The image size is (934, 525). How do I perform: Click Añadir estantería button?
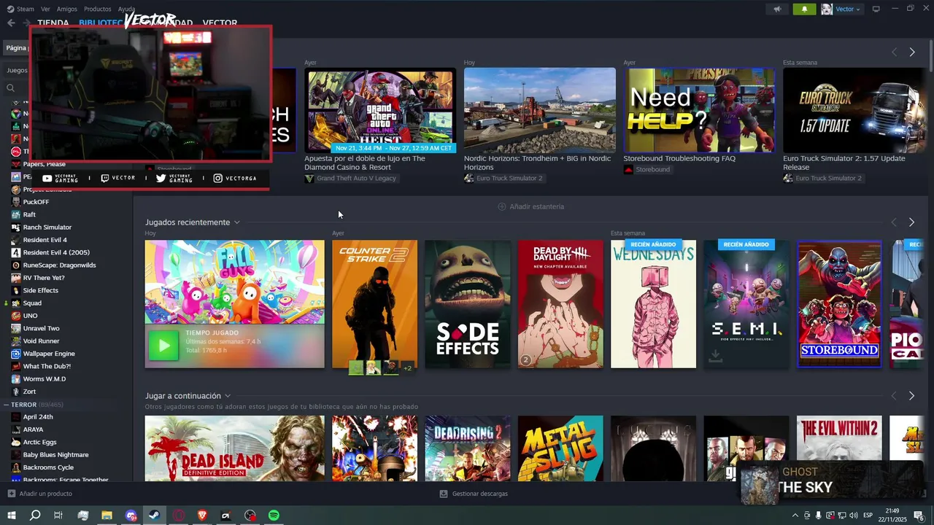pos(530,206)
